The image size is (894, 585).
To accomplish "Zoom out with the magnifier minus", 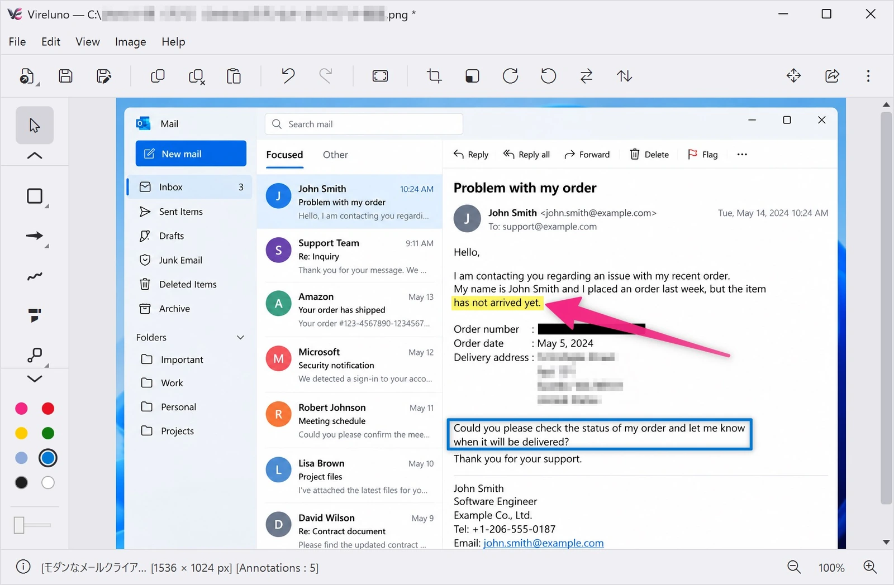I will pyautogui.click(x=794, y=567).
